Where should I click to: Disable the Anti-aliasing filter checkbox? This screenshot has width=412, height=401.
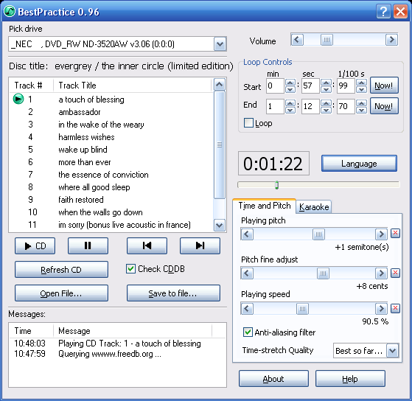tap(248, 332)
